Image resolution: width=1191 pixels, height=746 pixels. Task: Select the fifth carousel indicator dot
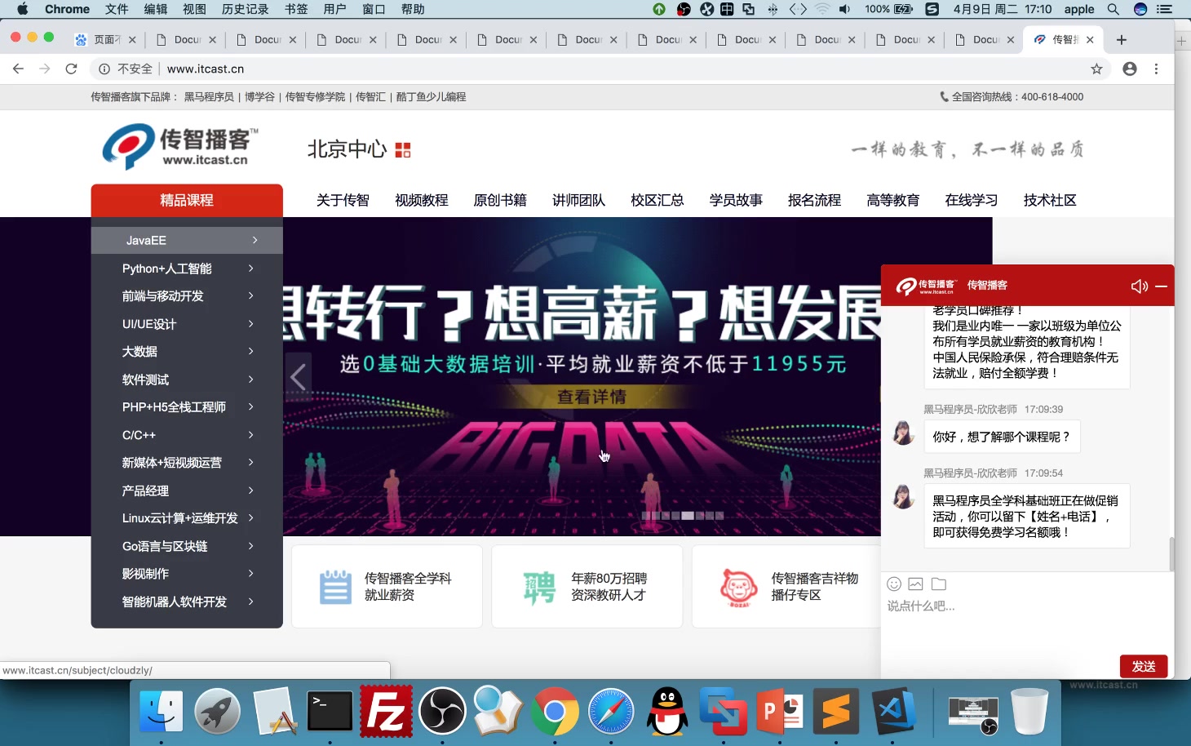click(x=688, y=515)
